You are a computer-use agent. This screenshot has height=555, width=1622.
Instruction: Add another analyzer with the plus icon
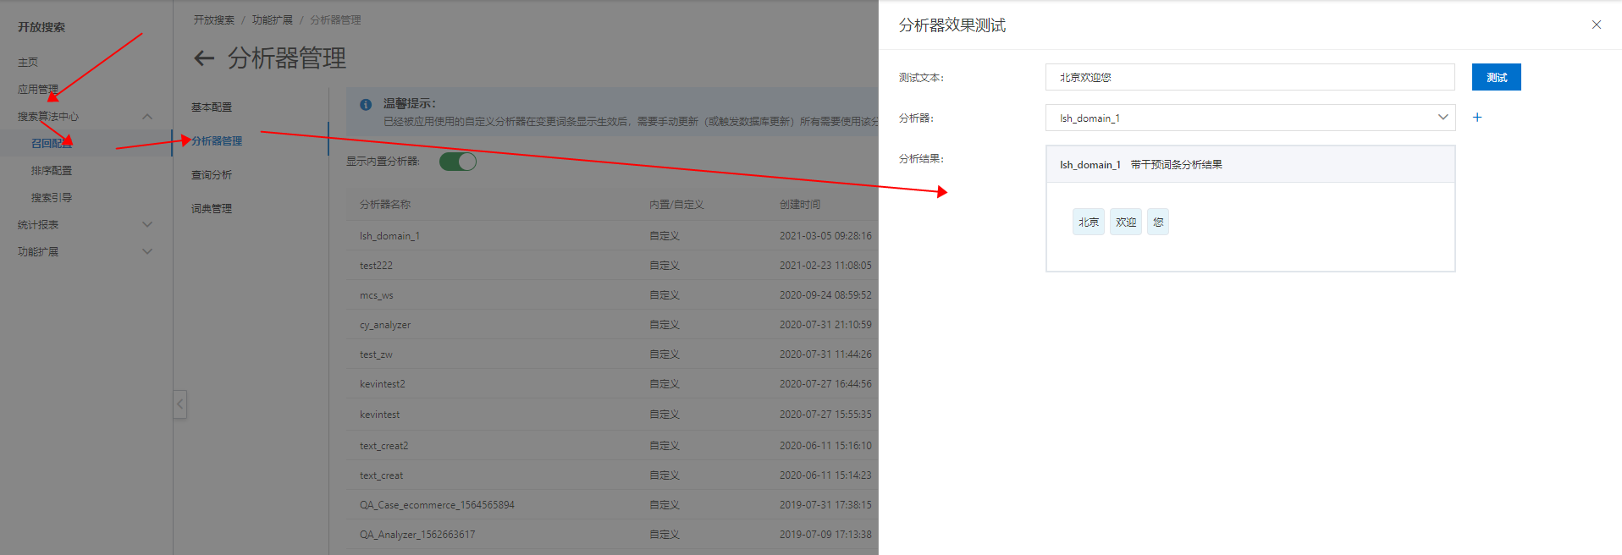[x=1477, y=118]
